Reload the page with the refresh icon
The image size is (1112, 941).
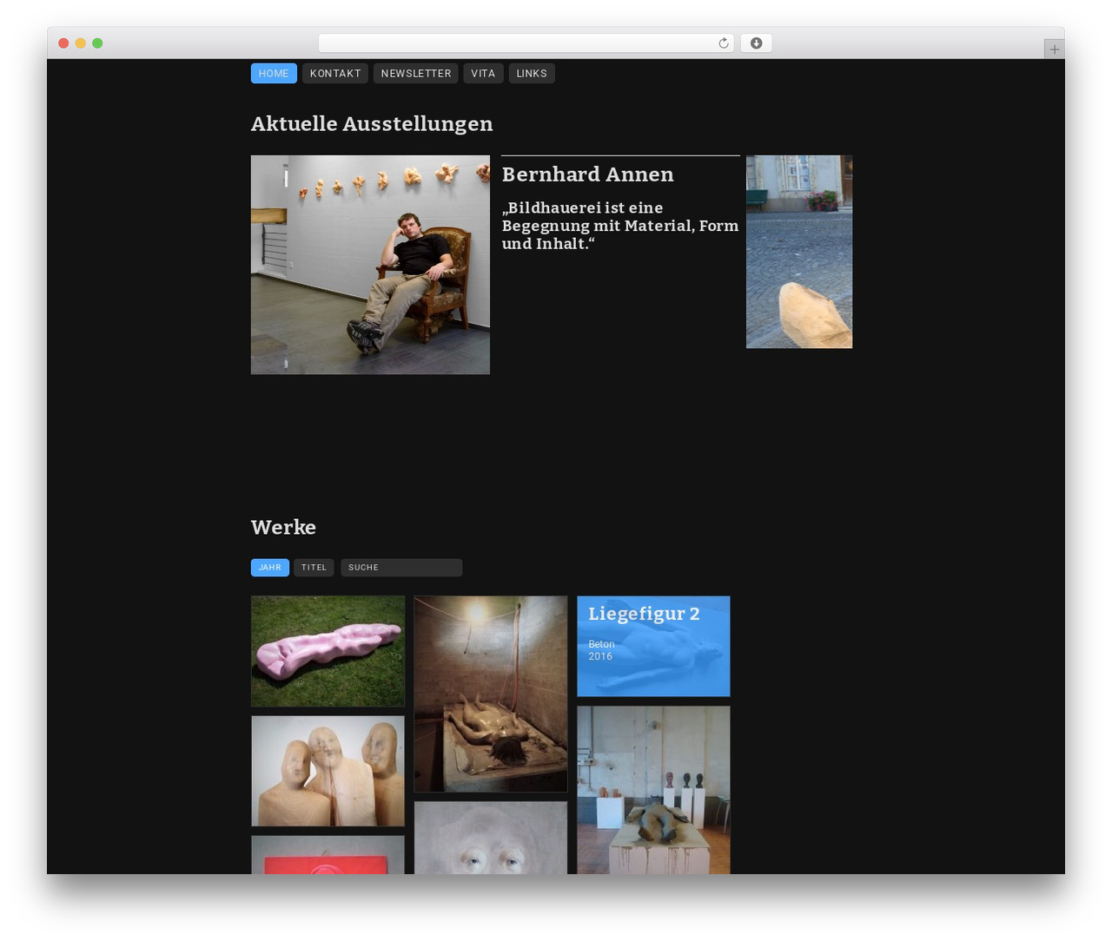tap(723, 43)
